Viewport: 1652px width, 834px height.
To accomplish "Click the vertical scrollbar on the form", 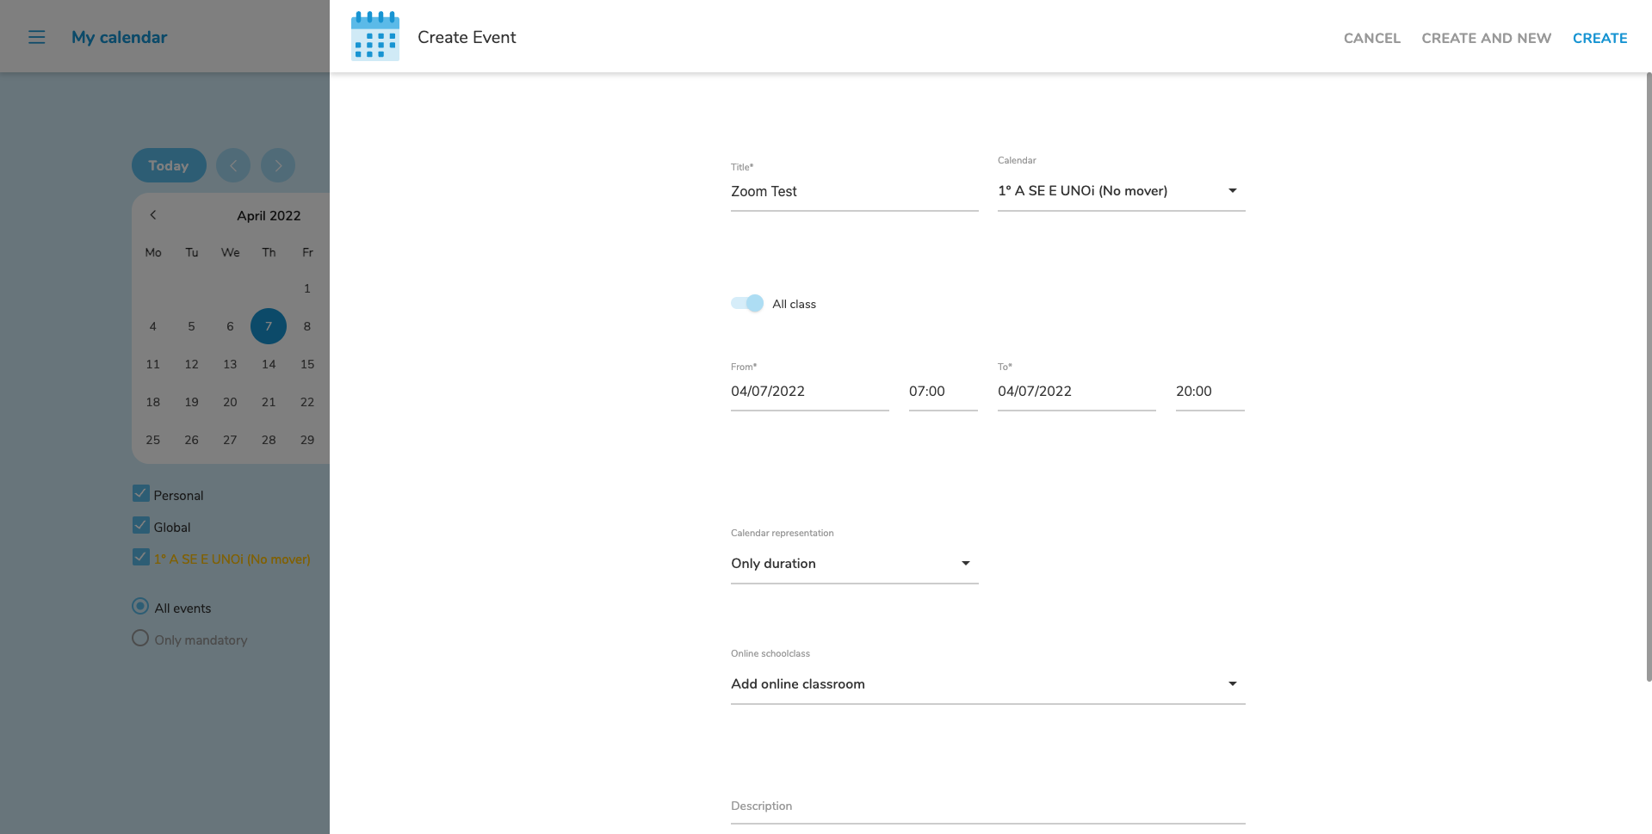I will coord(1649,379).
